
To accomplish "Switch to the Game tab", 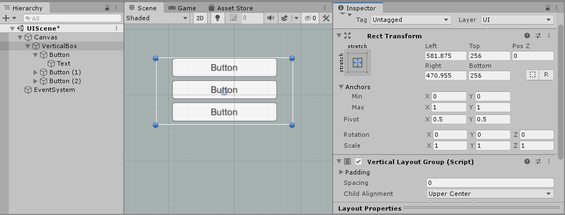I will tap(182, 8).
